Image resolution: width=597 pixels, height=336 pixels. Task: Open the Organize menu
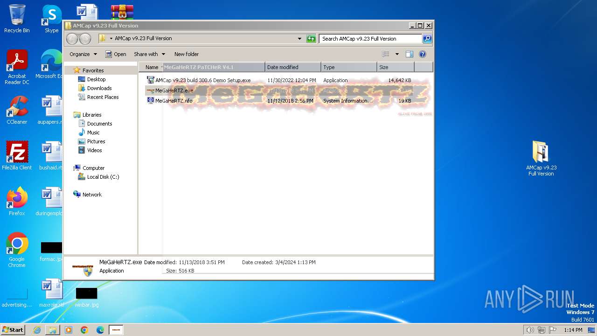83,54
